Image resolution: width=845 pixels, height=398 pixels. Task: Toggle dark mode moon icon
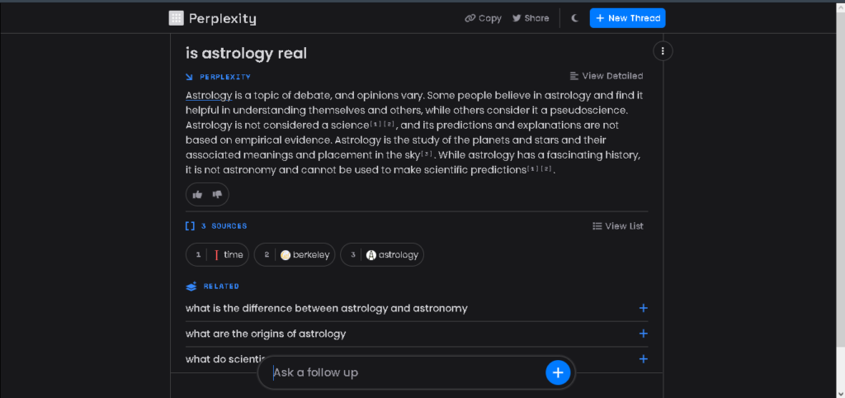575,18
